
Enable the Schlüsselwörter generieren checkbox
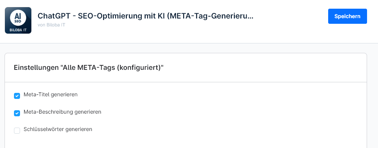pos(17,131)
